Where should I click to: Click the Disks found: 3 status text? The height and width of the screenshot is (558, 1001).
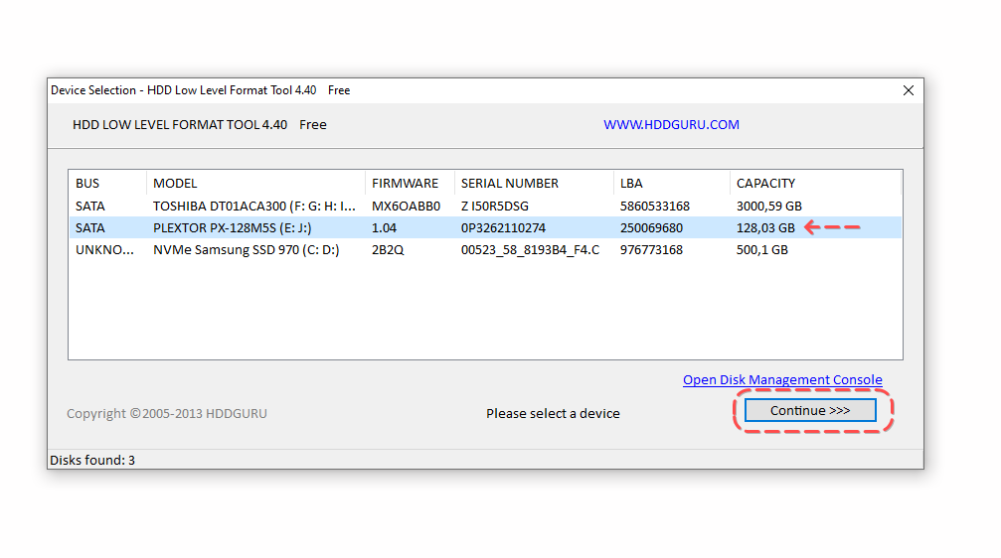click(x=92, y=460)
